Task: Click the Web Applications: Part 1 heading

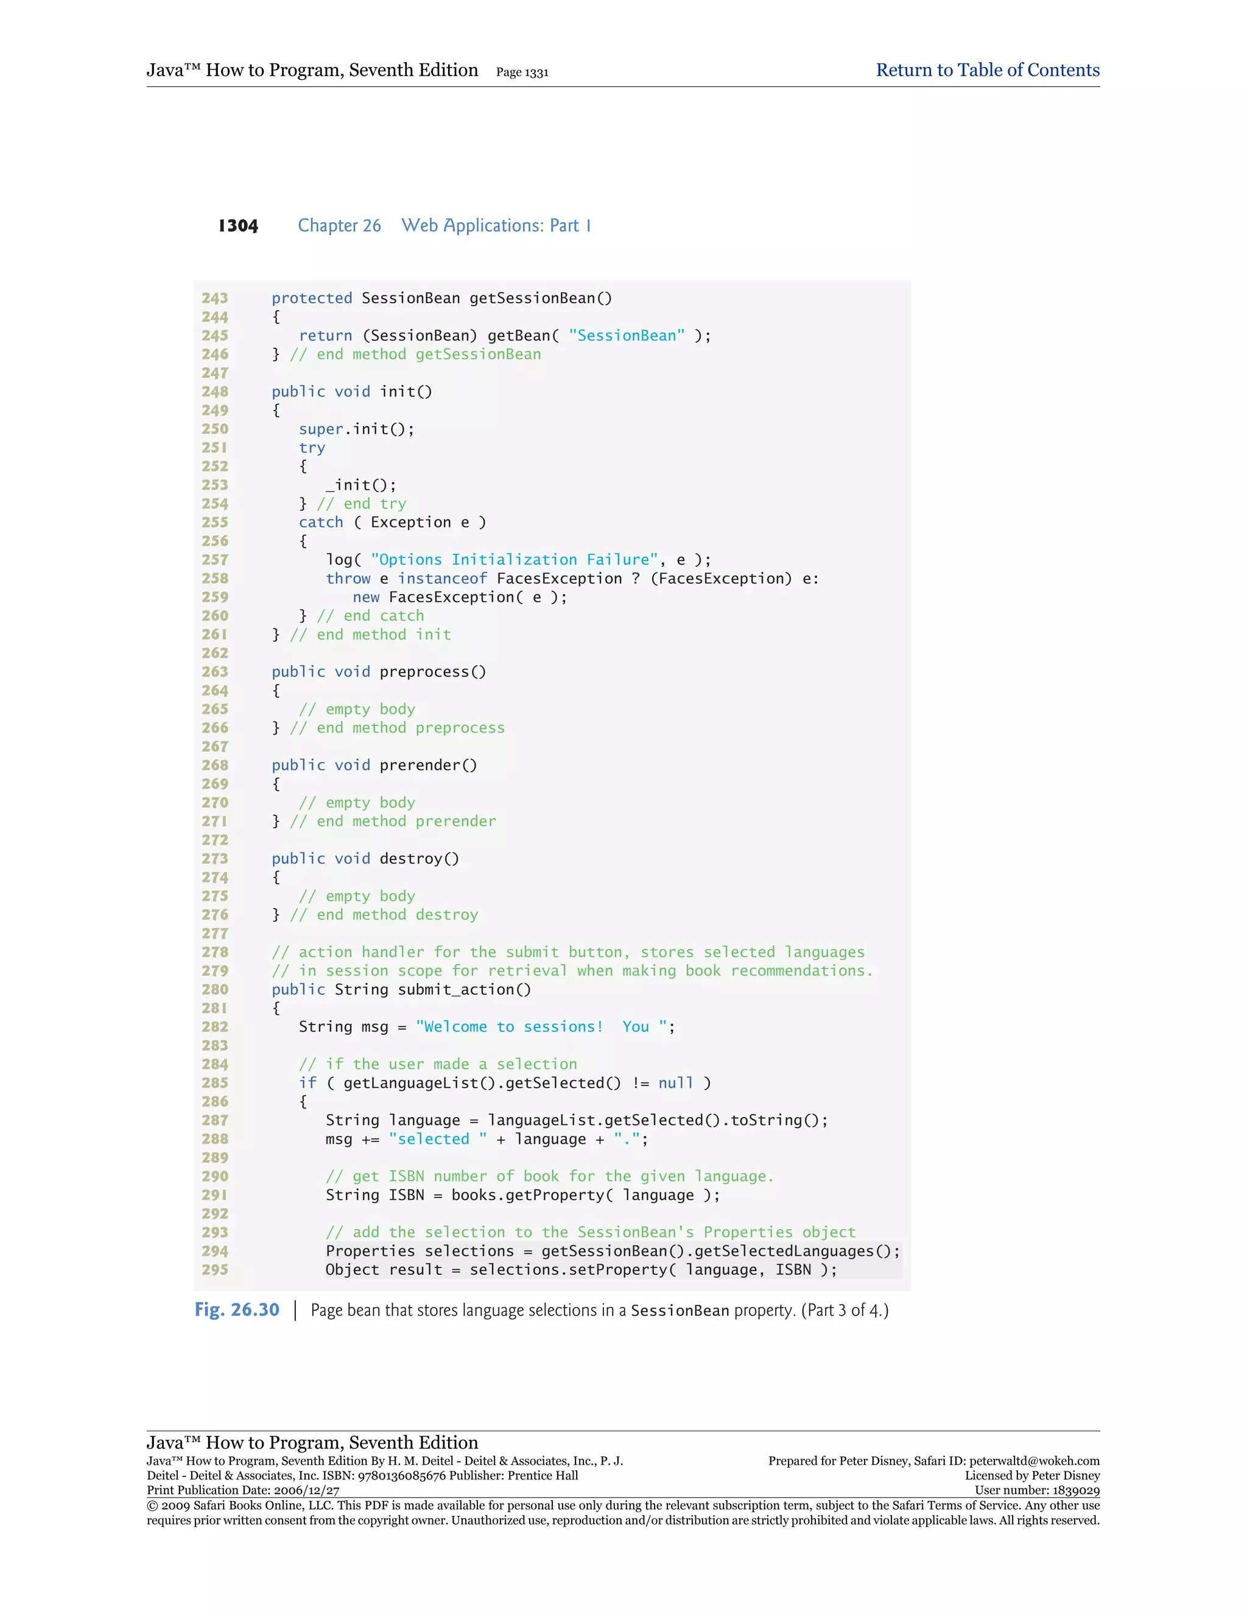Action: coord(496,225)
